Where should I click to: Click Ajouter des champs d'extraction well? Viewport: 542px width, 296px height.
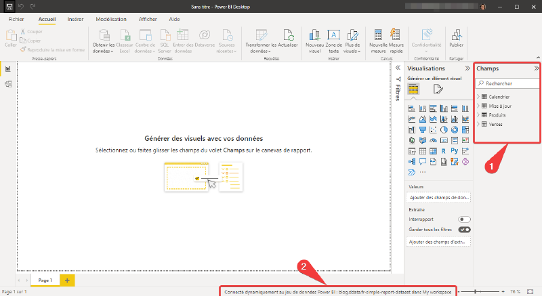pyautogui.click(x=438, y=242)
